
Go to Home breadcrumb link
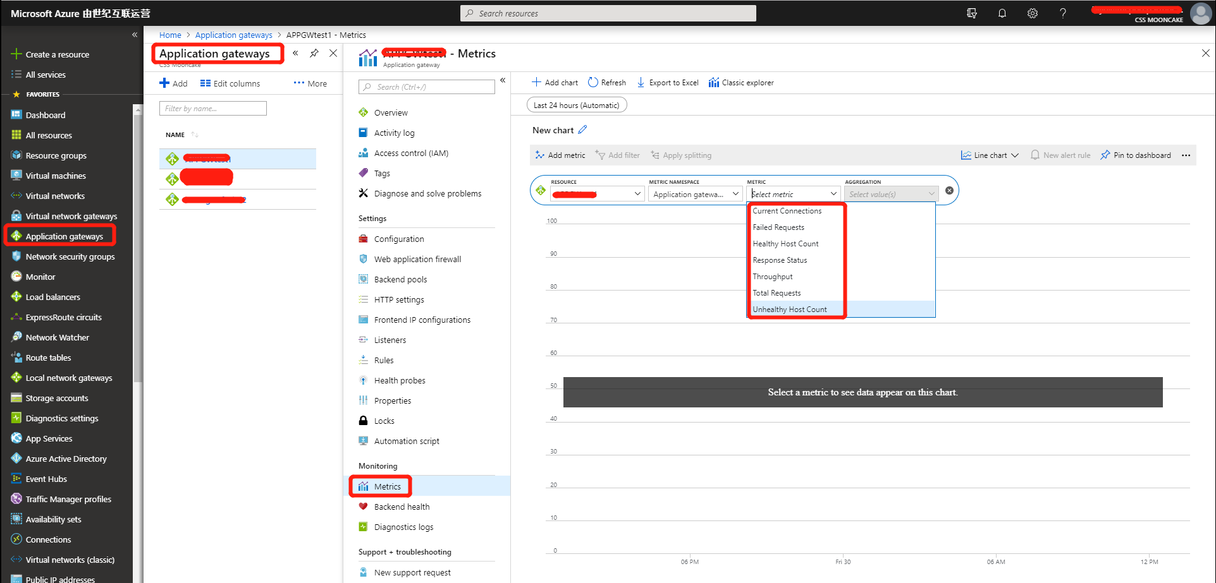pos(170,35)
